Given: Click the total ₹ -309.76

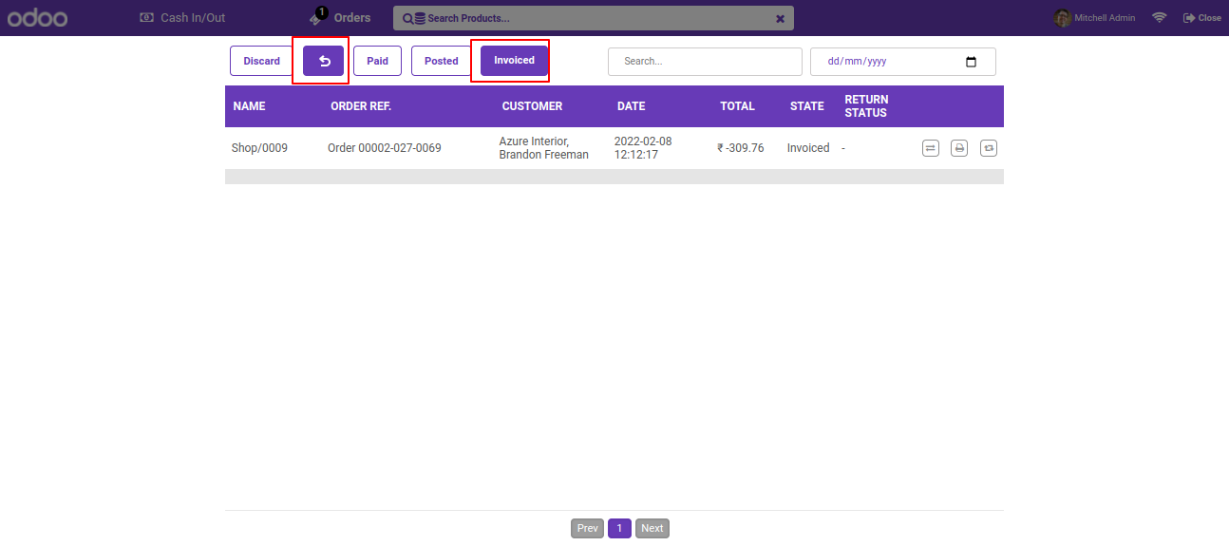Looking at the screenshot, I should click(x=741, y=148).
